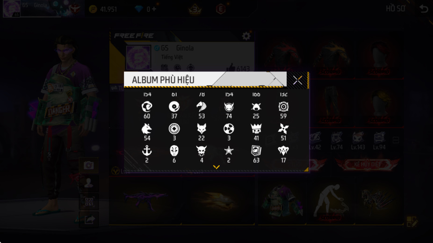Open the QR code scanner button
The width and height of the screenshot is (433, 243).
click(89, 201)
